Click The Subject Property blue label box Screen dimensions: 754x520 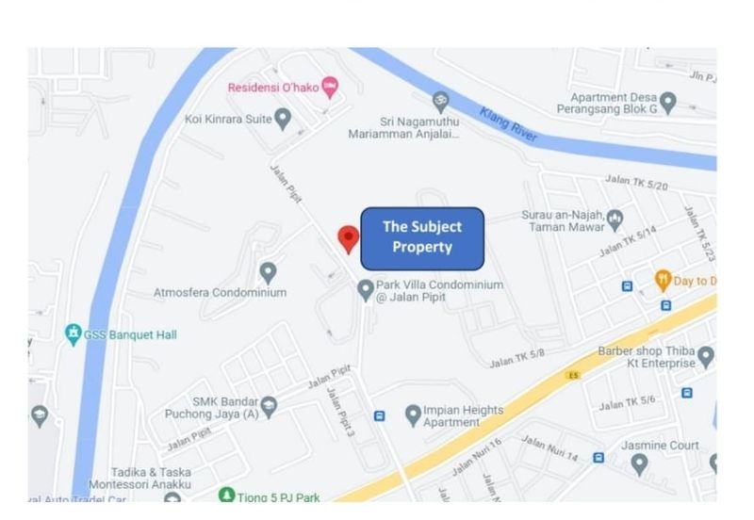click(422, 239)
